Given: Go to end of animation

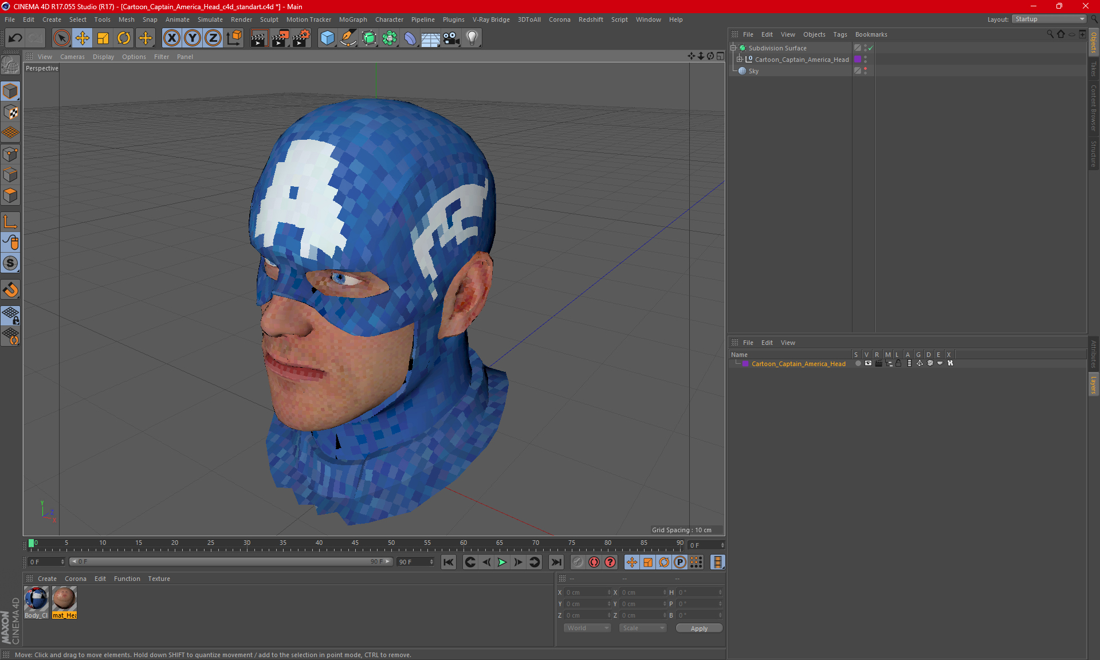Looking at the screenshot, I should pos(556,562).
